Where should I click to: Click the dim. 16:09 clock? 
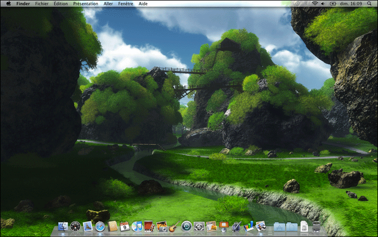click(351, 4)
